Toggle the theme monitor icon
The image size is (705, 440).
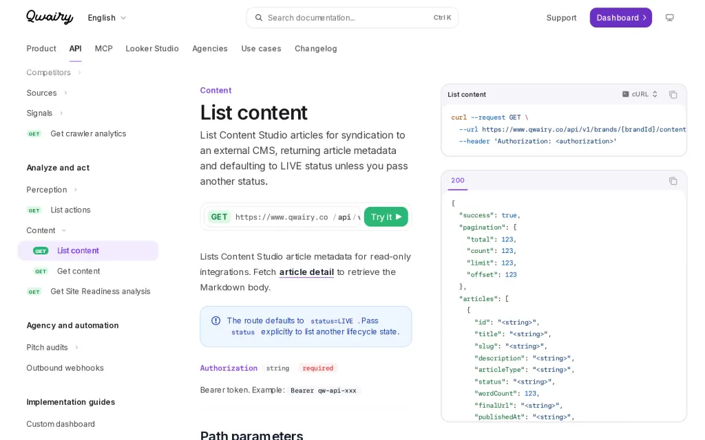(669, 18)
